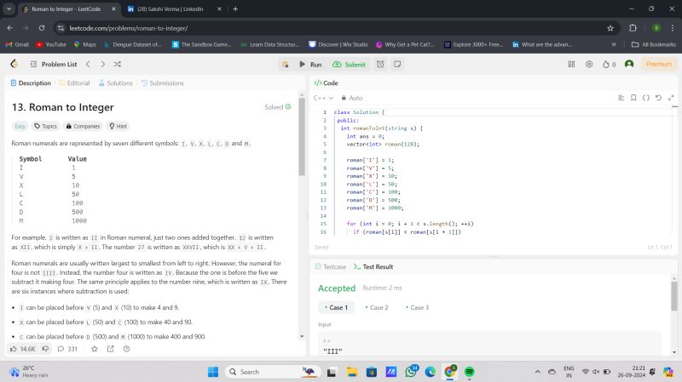Open LeetCode settings gear
Image resolution: width=682 pixels, height=382 pixels.
[589, 65]
